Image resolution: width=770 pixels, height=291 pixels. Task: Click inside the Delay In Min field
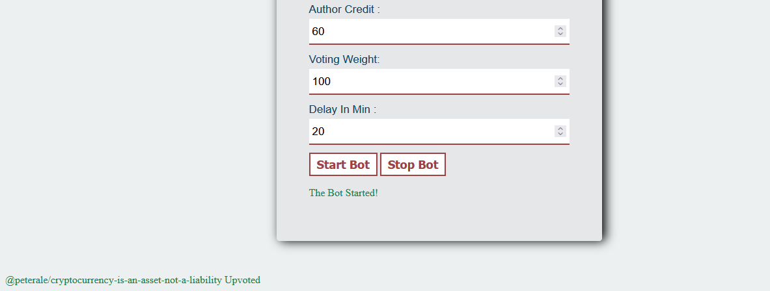[x=439, y=131]
